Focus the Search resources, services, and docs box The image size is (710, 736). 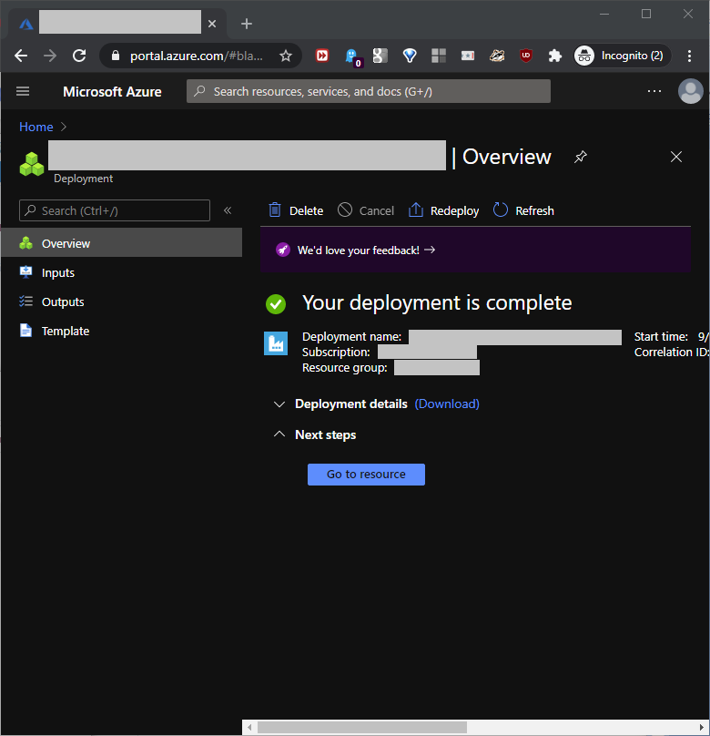(368, 91)
